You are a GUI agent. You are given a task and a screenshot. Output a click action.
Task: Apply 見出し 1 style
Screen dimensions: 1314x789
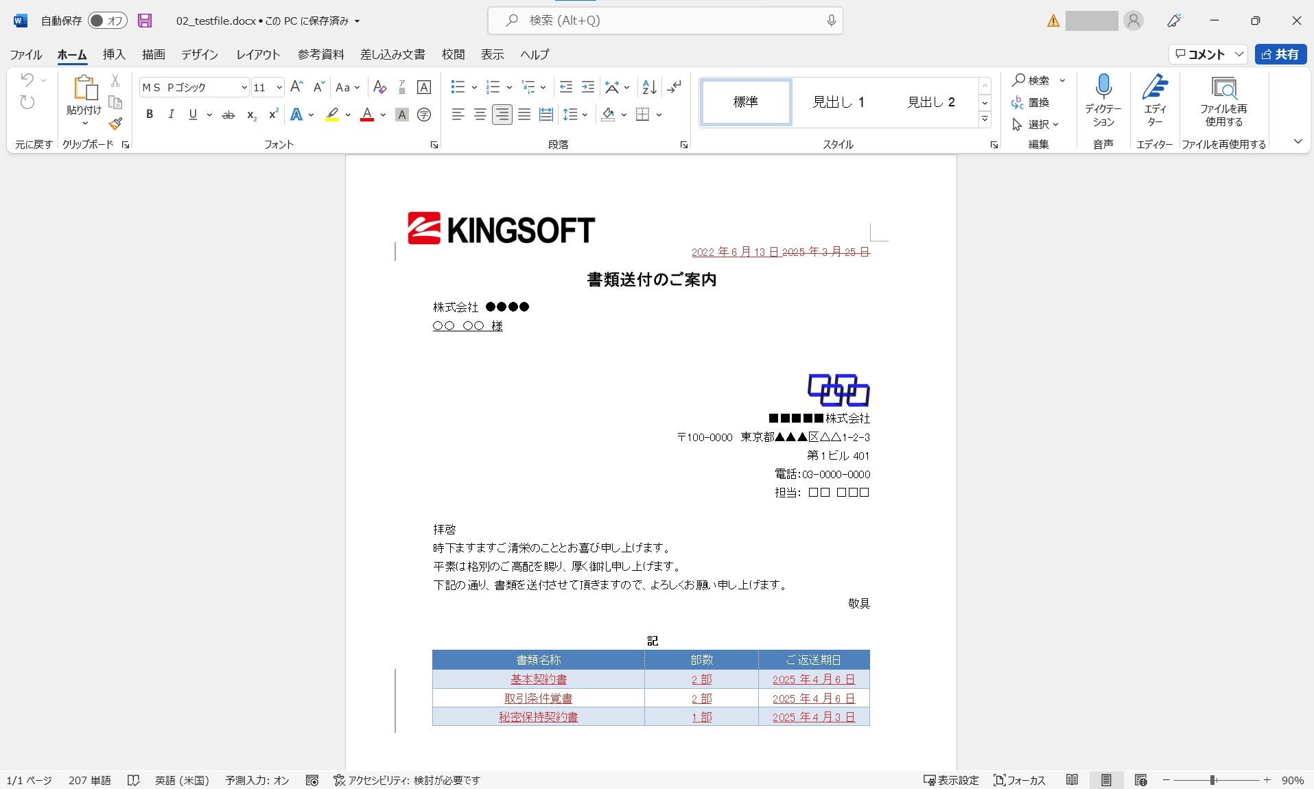pos(838,102)
